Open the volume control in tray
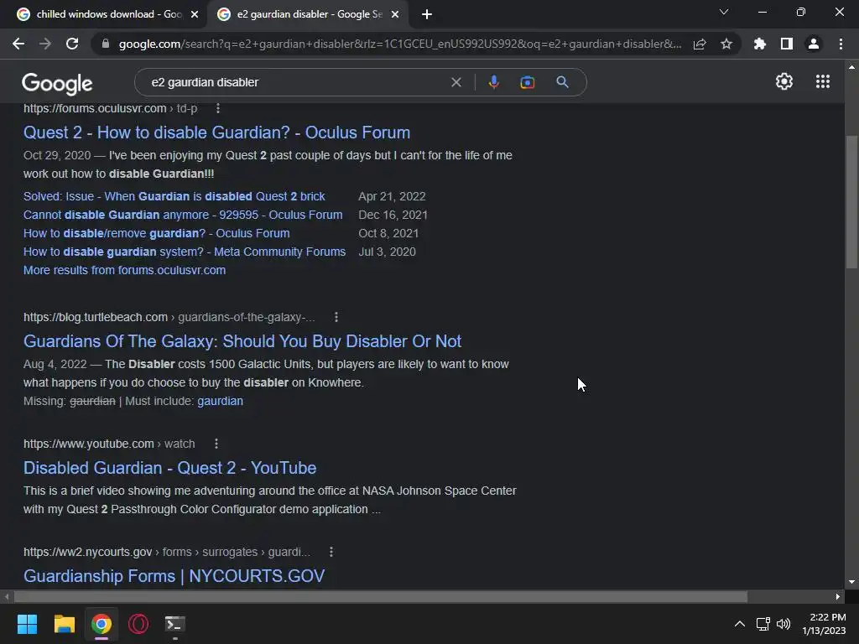 (x=784, y=624)
